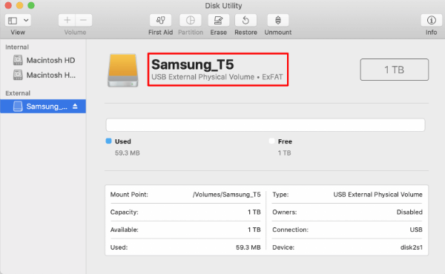
Task: Click the disk usage bar
Action: click(x=266, y=125)
